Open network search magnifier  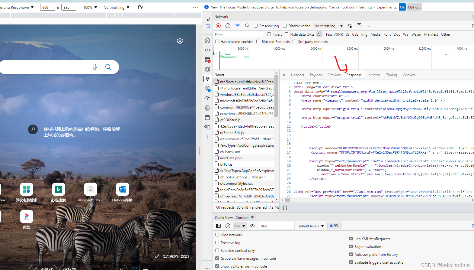click(247, 26)
